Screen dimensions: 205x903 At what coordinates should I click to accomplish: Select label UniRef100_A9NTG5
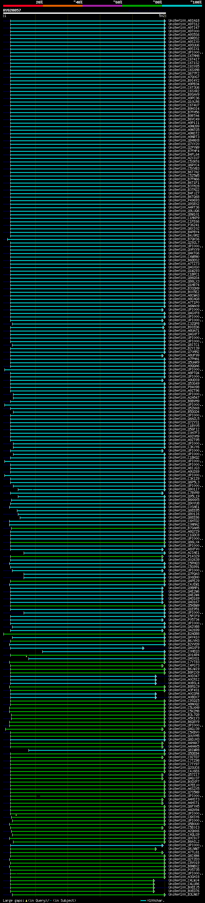point(184,130)
